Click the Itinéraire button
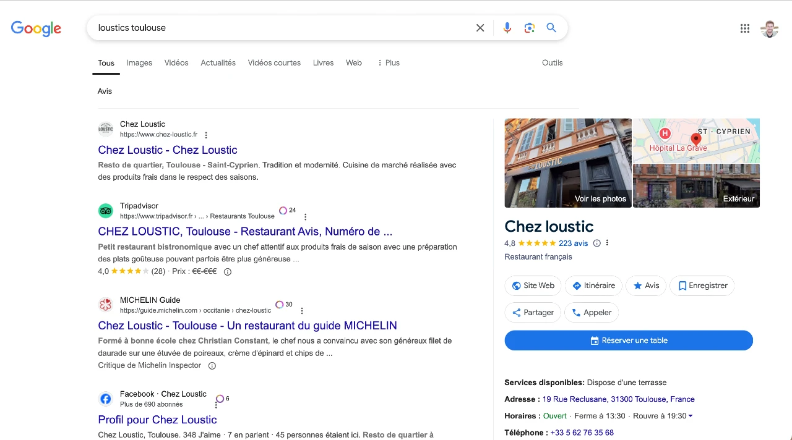792x440 pixels. [593, 286]
